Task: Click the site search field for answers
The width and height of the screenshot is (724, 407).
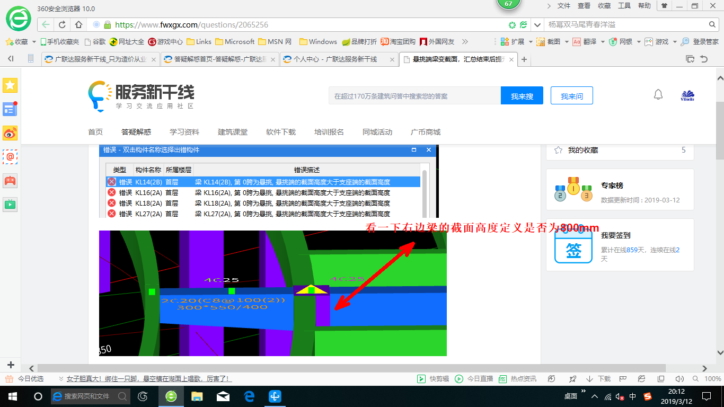Action: 414,96
